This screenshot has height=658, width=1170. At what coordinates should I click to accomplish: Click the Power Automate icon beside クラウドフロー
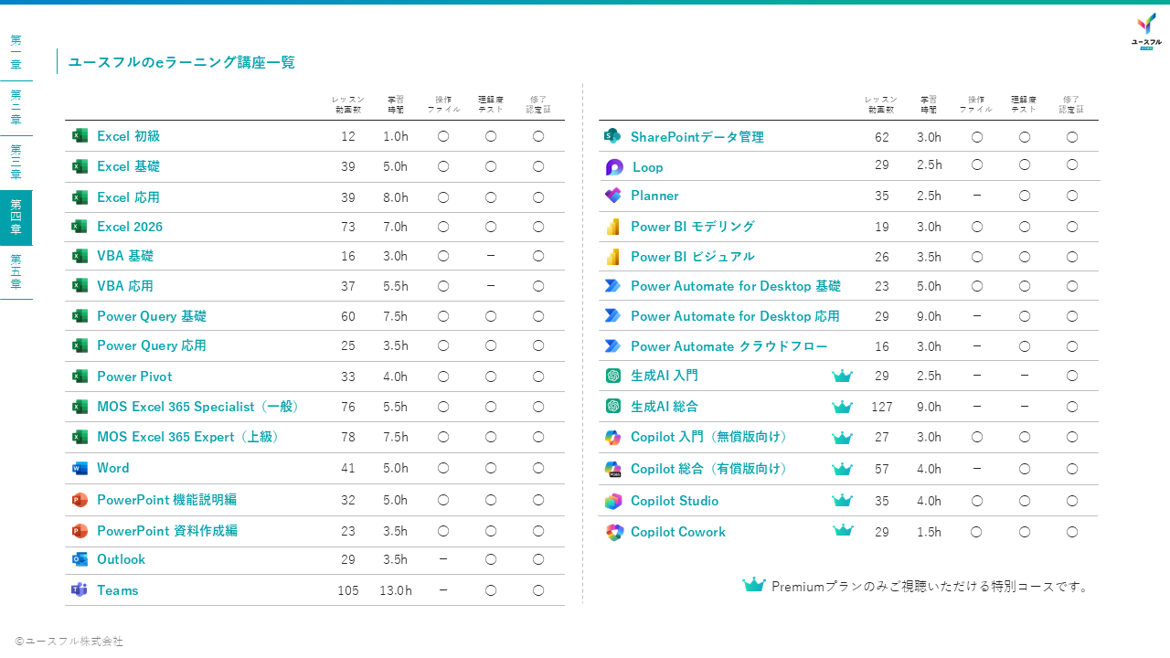[x=612, y=346]
